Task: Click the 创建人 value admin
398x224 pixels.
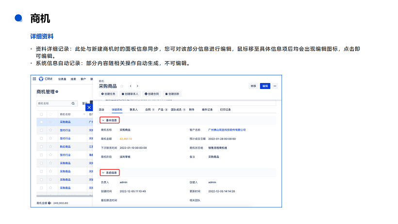Action: (212, 182)
